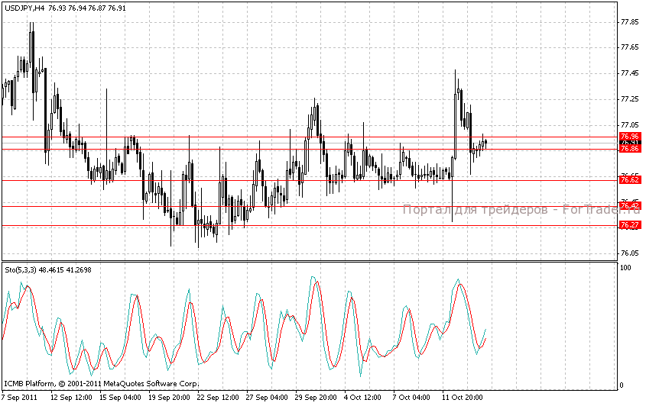The width and height of the screenshot is (646, 403).
Task: Click the 4 Oct 12:00 time label
Action: 362,398
